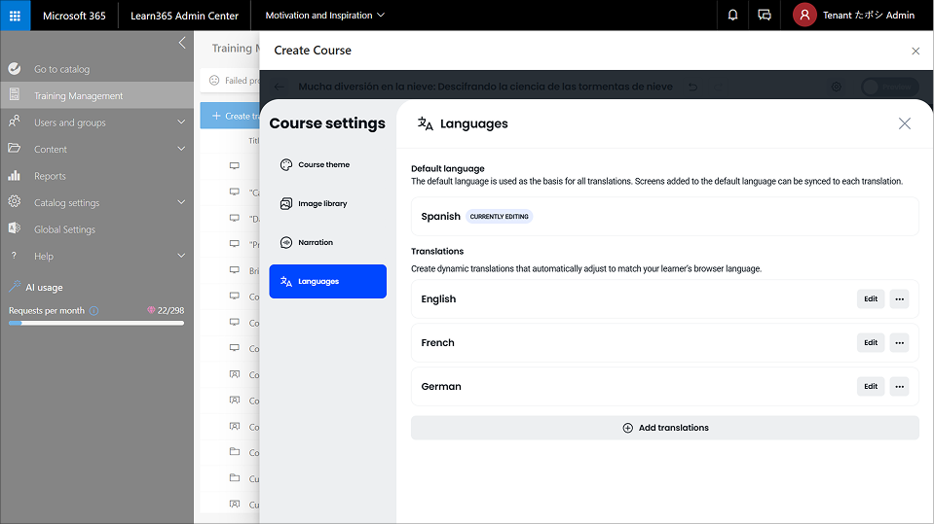
Task: Collapse the left sidebar with the chevron
Action: [182, 43]
